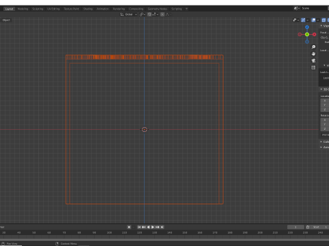Screen dimensions: 329x246
Task: Click the negative X axis gizmo circle
Action: click(x=300, y=34)
